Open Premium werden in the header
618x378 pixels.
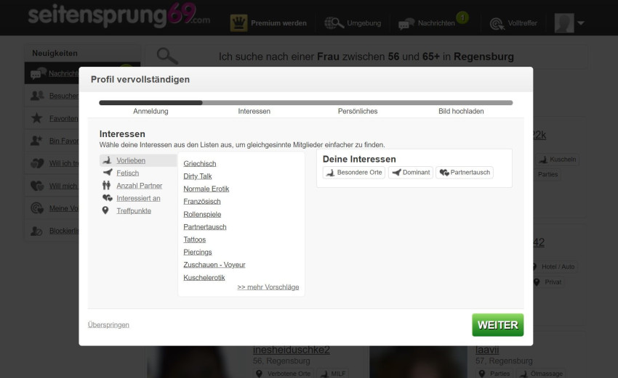point(278,23)
